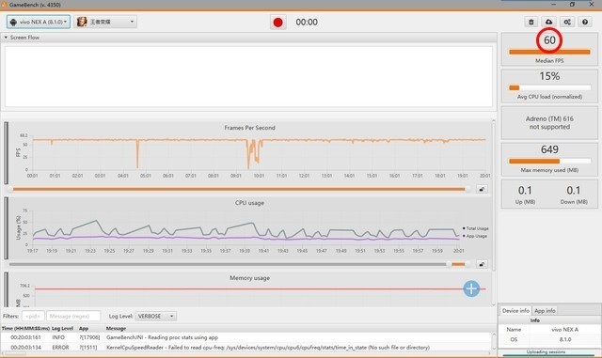602x358 pixels.
Task: Toggle the lock icon beside the FPS slider
Action: pyautogui.click(x=482, y=189)
